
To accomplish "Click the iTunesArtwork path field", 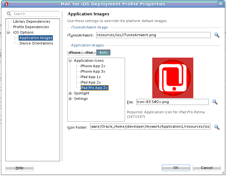I will point(153,35).
